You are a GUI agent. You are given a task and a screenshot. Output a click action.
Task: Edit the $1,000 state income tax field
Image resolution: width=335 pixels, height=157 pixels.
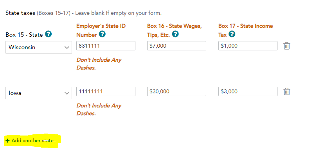pos(248,46)
